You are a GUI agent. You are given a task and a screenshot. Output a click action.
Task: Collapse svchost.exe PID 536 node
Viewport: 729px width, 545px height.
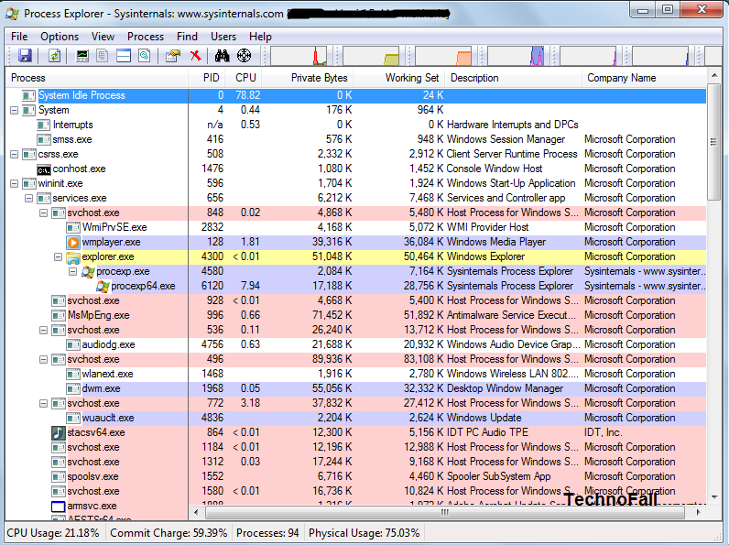click(43, 330)
